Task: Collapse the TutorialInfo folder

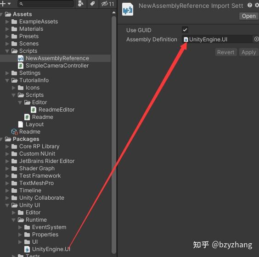Action: tap(7, 80)
